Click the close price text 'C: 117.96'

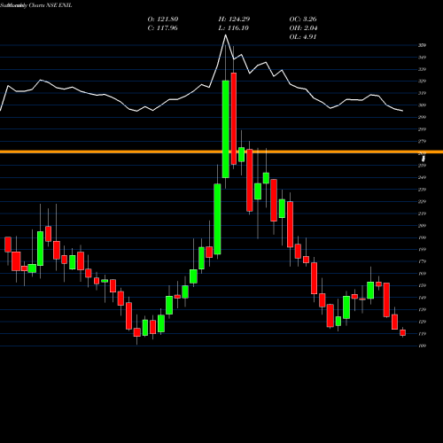163,28
